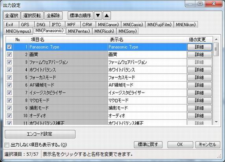
Task: Toggle the ホワイトバランス row 4 checkbox
Action: tap(9, 70)
